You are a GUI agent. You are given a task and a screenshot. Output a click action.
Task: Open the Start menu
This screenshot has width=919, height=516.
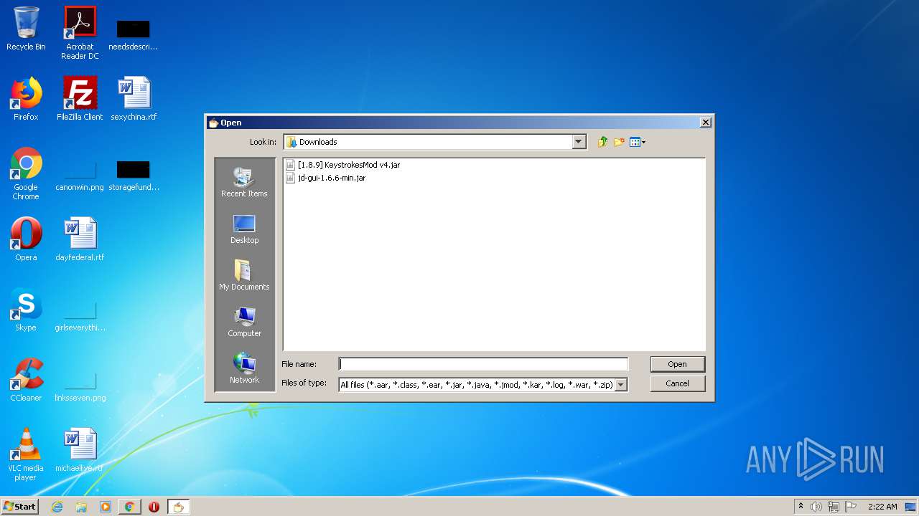coord(19,507)
